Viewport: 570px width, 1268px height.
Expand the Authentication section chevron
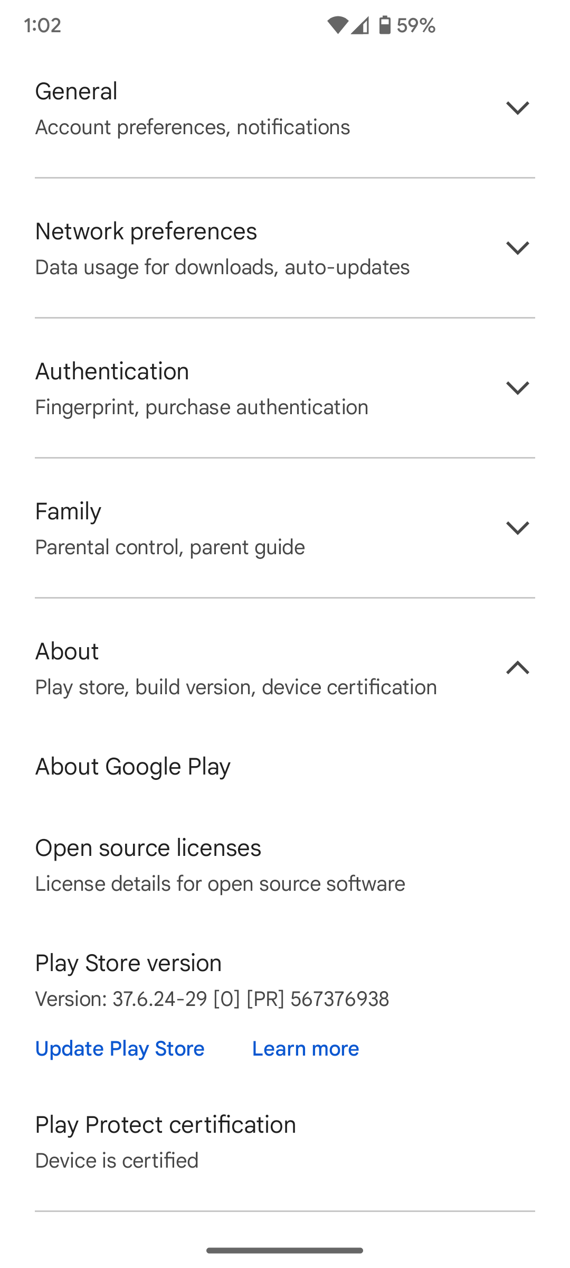click(517, 388)
